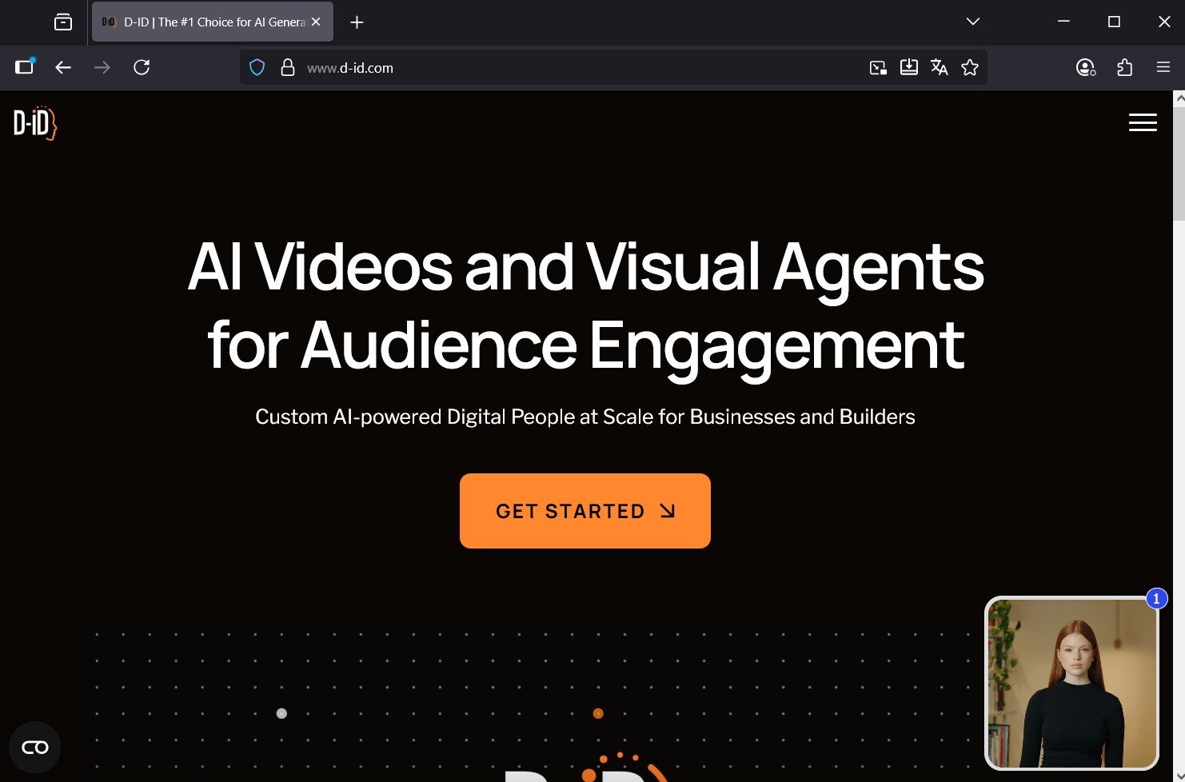Click the D-ID logo in header

[35, 123]
